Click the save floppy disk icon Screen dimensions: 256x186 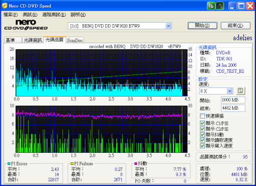[220, 6]
